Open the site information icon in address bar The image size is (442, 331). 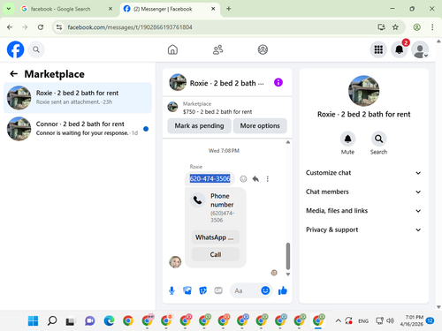[59, 27]
